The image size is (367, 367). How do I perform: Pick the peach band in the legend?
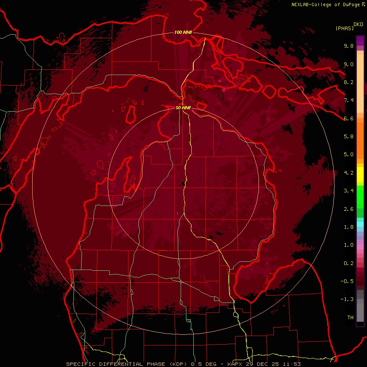coord(360,84)
